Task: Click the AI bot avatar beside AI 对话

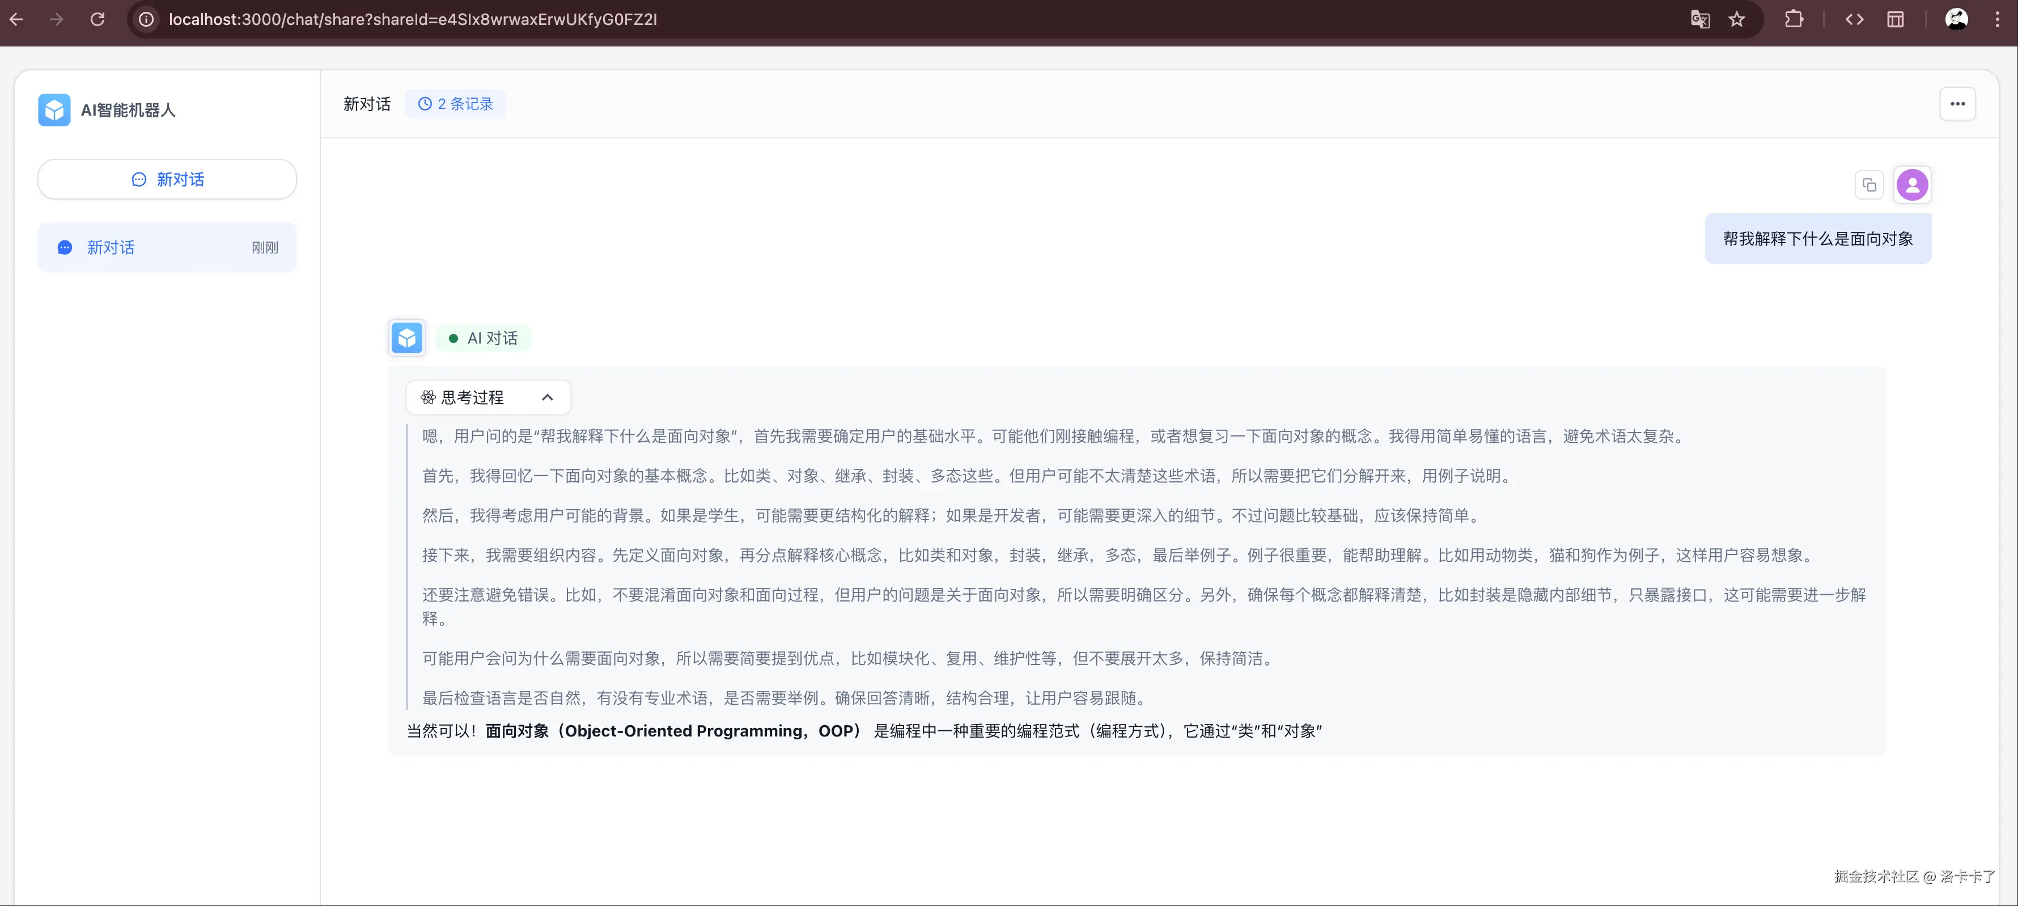Action: (x=406, y=338)
